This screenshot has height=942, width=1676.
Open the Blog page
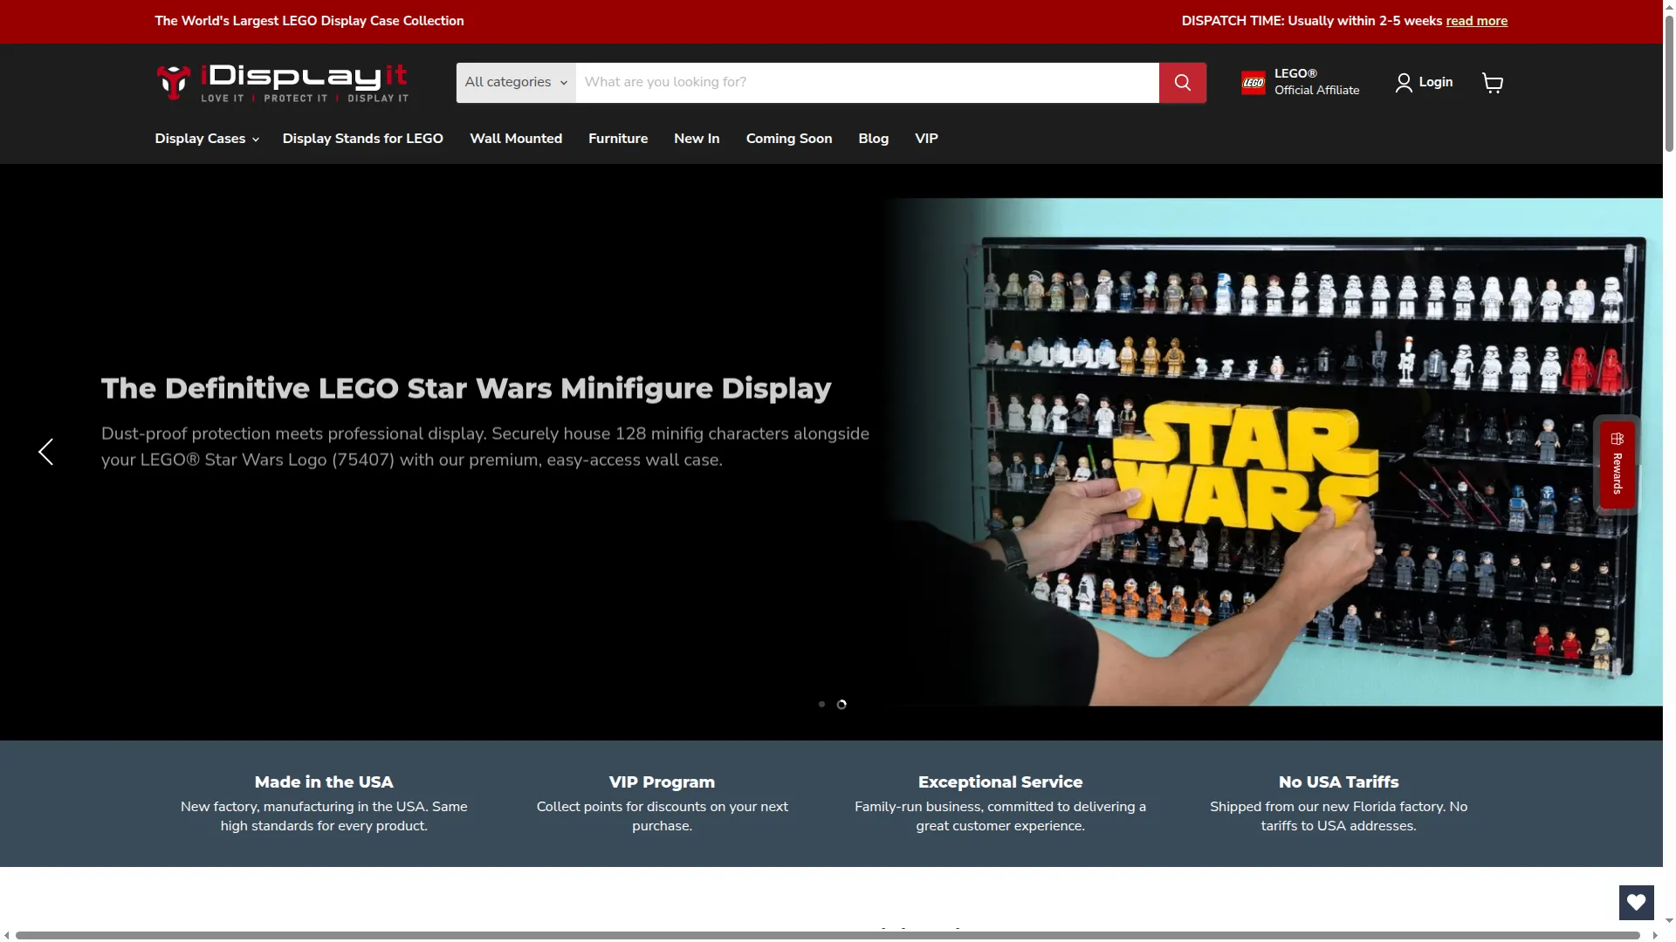click(x=874, y=139)
